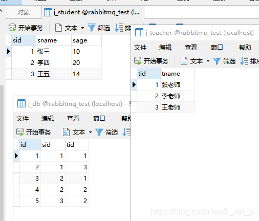Click the Sort icon in j_teacher window
Image resolution: width=259 pixels, height=221 pixels.
[244, 61]
